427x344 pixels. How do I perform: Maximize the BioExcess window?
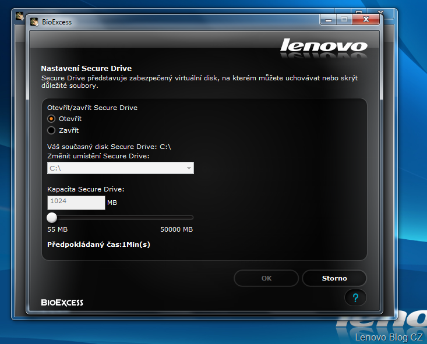point(344,20)
